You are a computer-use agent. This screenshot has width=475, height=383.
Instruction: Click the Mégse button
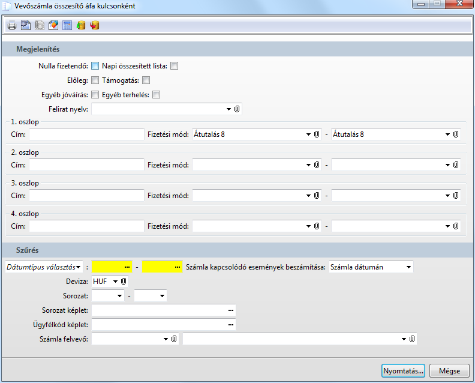click(x=450, y=371)
